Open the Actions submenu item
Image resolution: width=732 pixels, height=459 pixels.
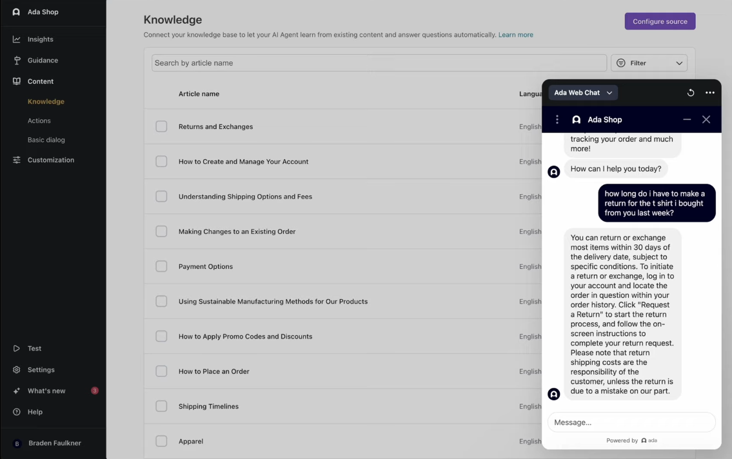(39, 121)
